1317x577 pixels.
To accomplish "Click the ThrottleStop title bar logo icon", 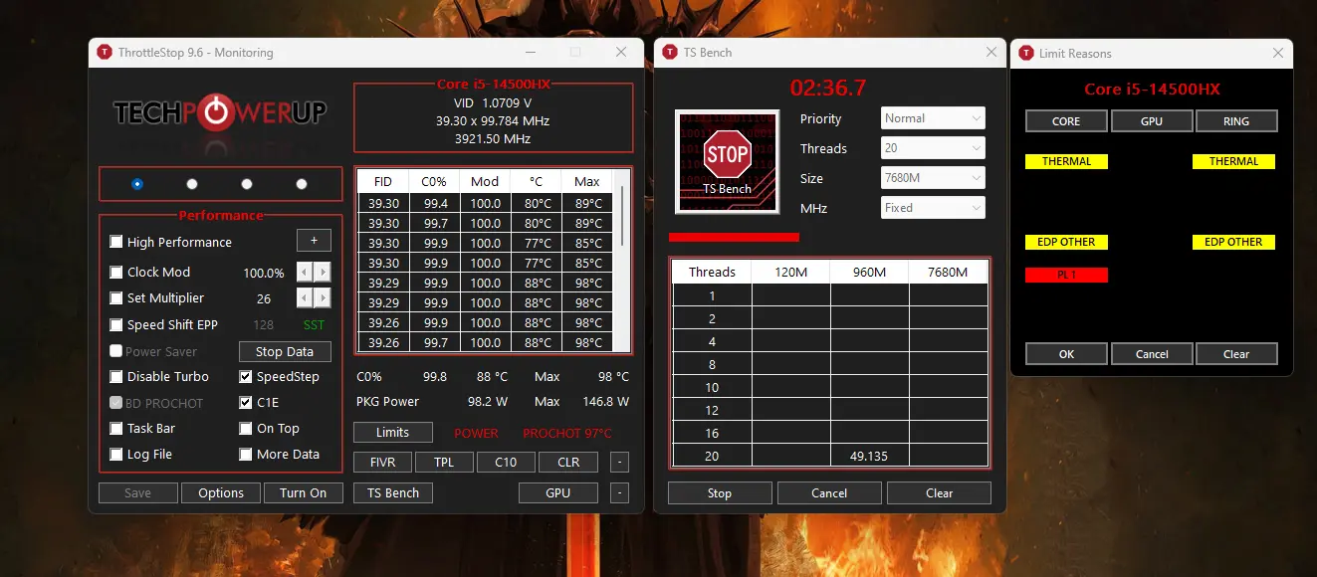I will 105,52.
